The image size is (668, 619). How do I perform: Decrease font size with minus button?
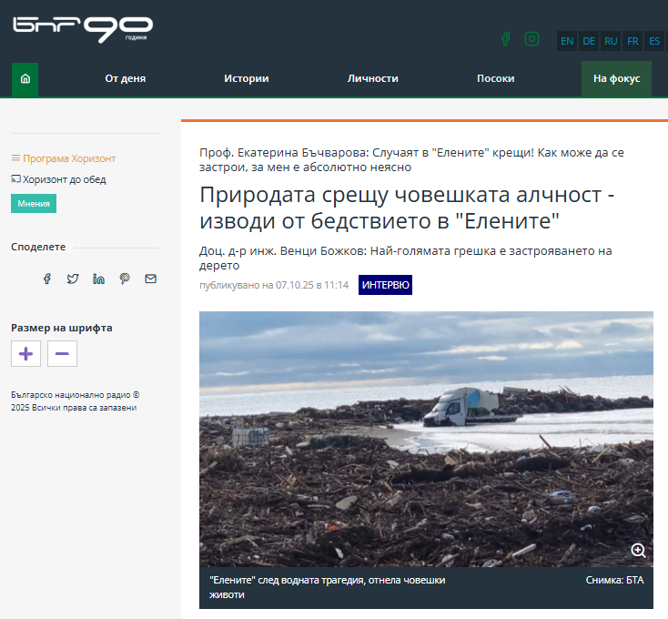[62, 353]
